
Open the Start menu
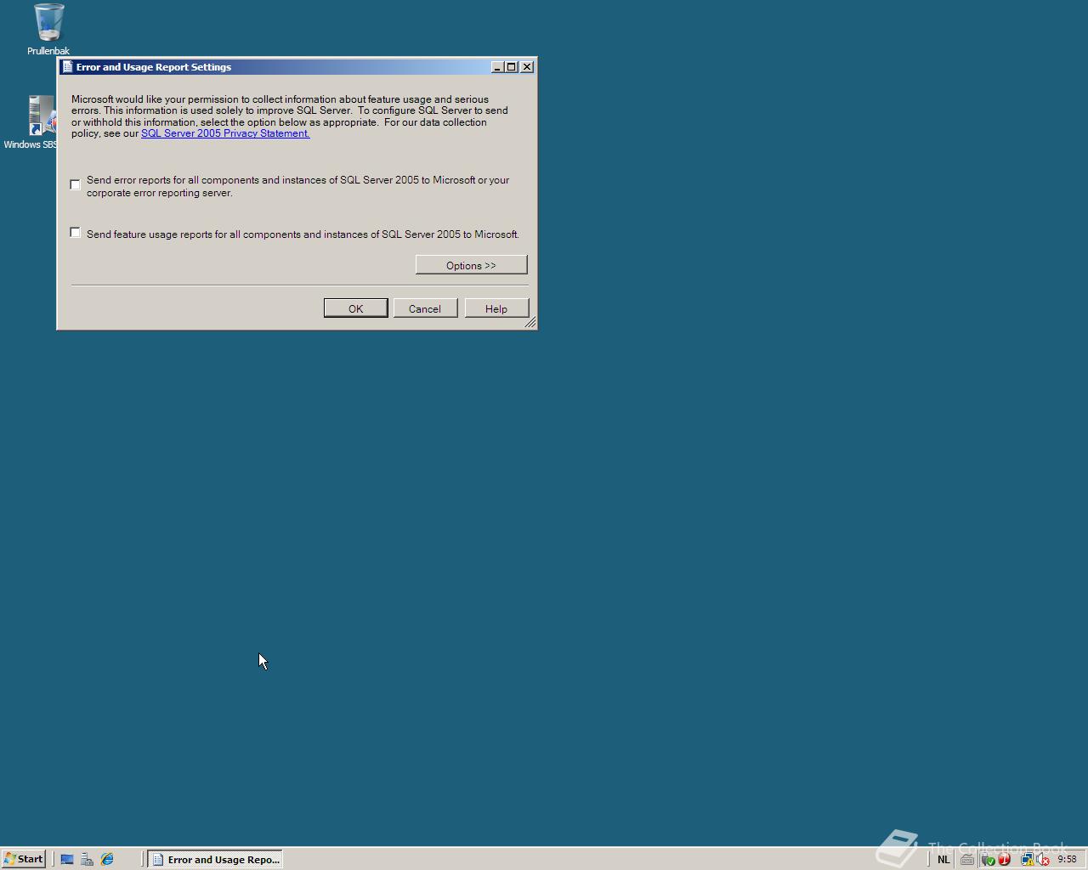(23, 859)
